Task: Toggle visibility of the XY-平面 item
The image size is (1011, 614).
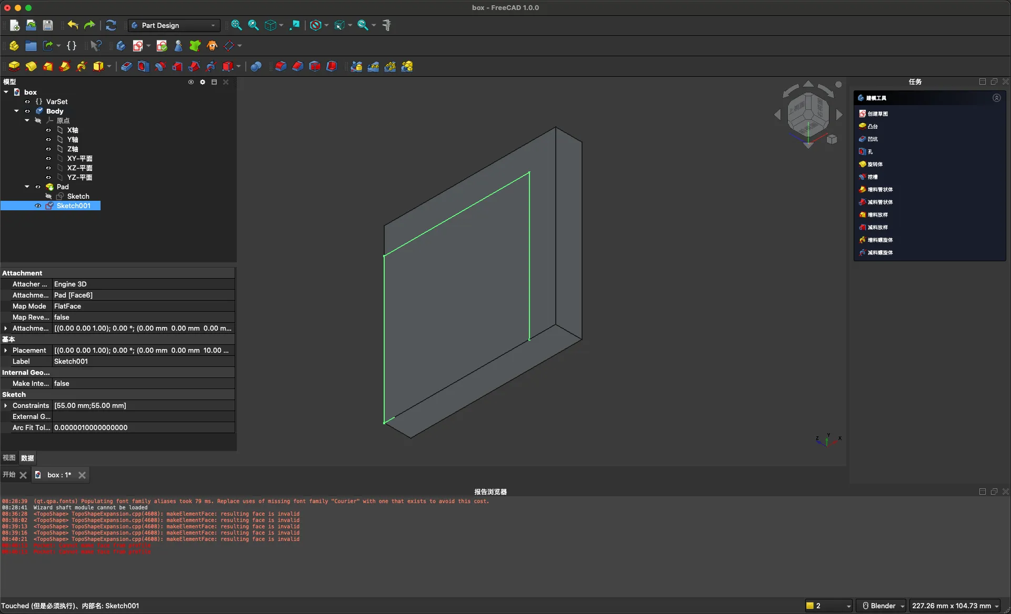Action: tap(48, 158)
